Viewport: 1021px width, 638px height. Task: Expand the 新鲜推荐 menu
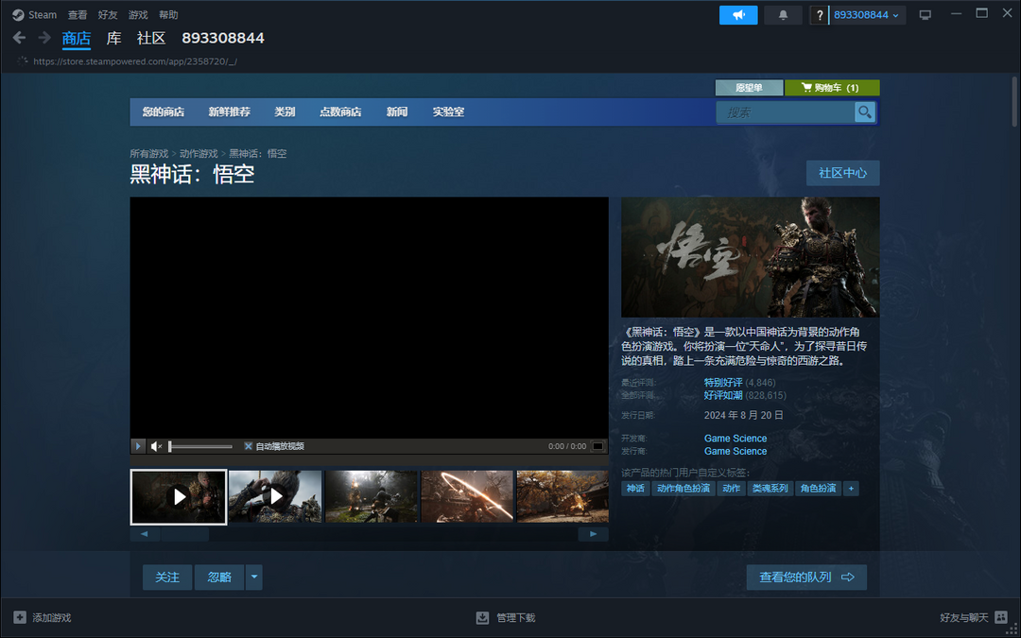[229, 112]
